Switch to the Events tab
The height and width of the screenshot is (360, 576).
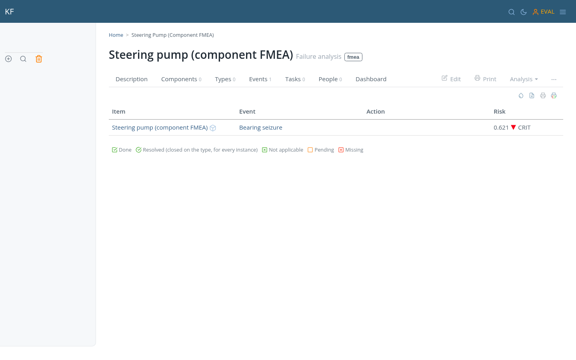click(x=260, y=79)
